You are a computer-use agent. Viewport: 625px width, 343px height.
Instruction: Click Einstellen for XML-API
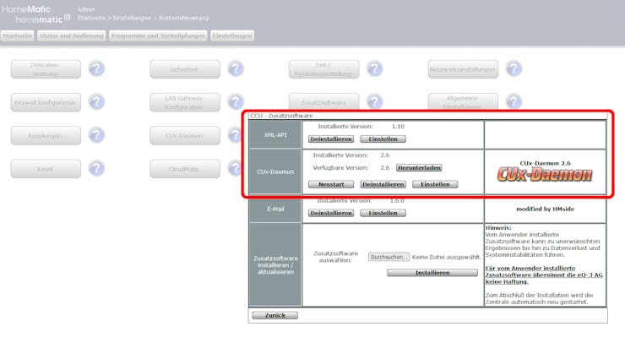point(383,139)
